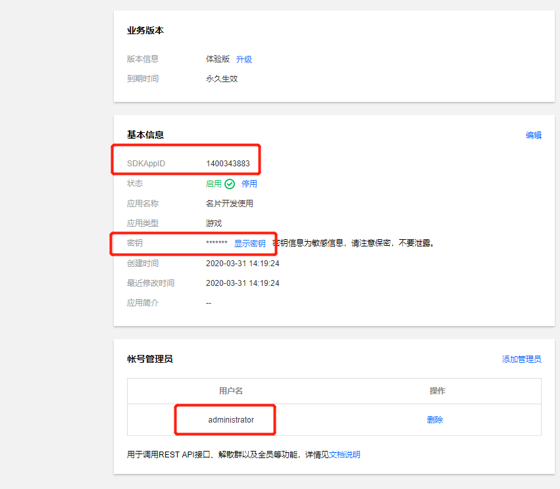Click the key confidentiality warning text

[354, 243]
